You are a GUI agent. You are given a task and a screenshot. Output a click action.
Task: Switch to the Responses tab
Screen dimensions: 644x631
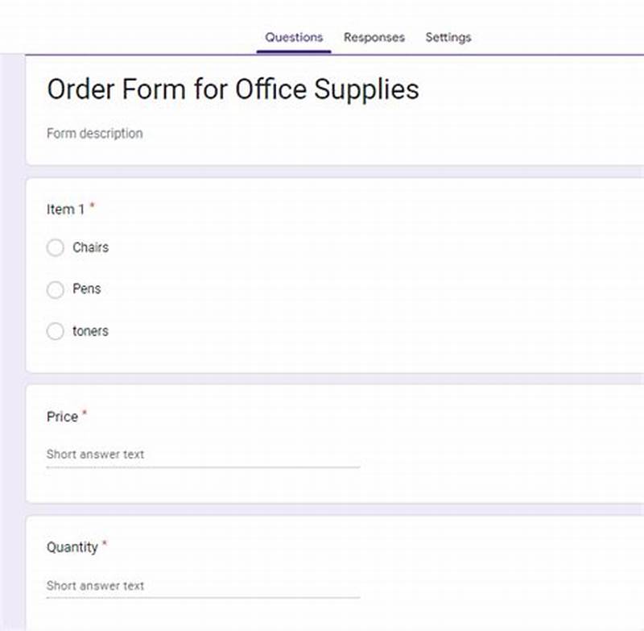374,37
